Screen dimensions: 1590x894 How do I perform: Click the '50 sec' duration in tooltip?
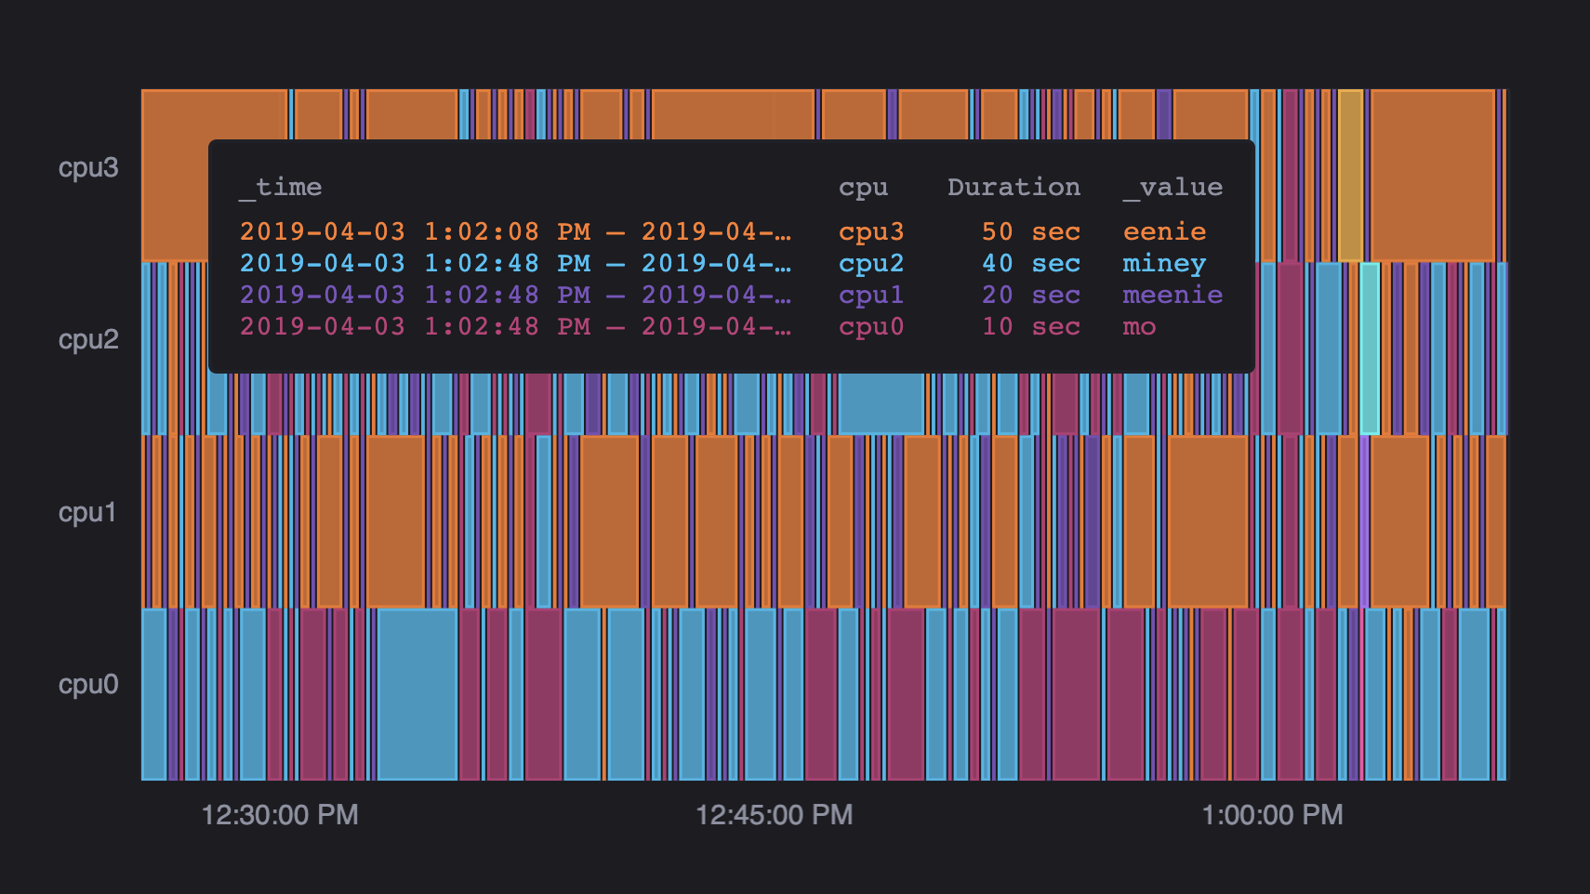pos(1030,231)
